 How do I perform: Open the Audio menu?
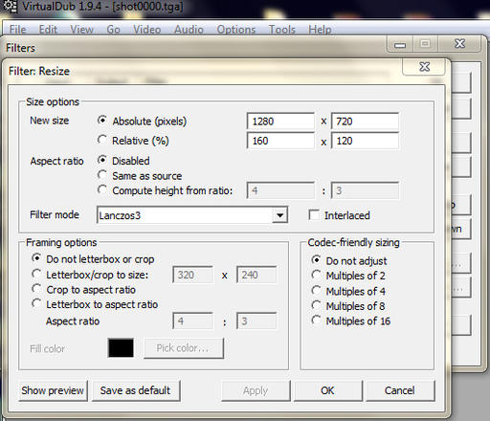pyautogui.click(x=189, y=30)
